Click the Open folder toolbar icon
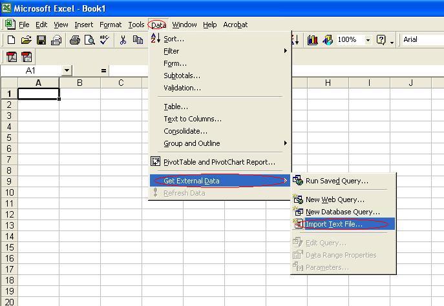 (x=26, y=40)
